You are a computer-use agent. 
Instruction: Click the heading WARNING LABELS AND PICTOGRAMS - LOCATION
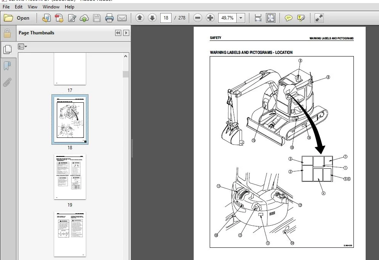[251, 52]
